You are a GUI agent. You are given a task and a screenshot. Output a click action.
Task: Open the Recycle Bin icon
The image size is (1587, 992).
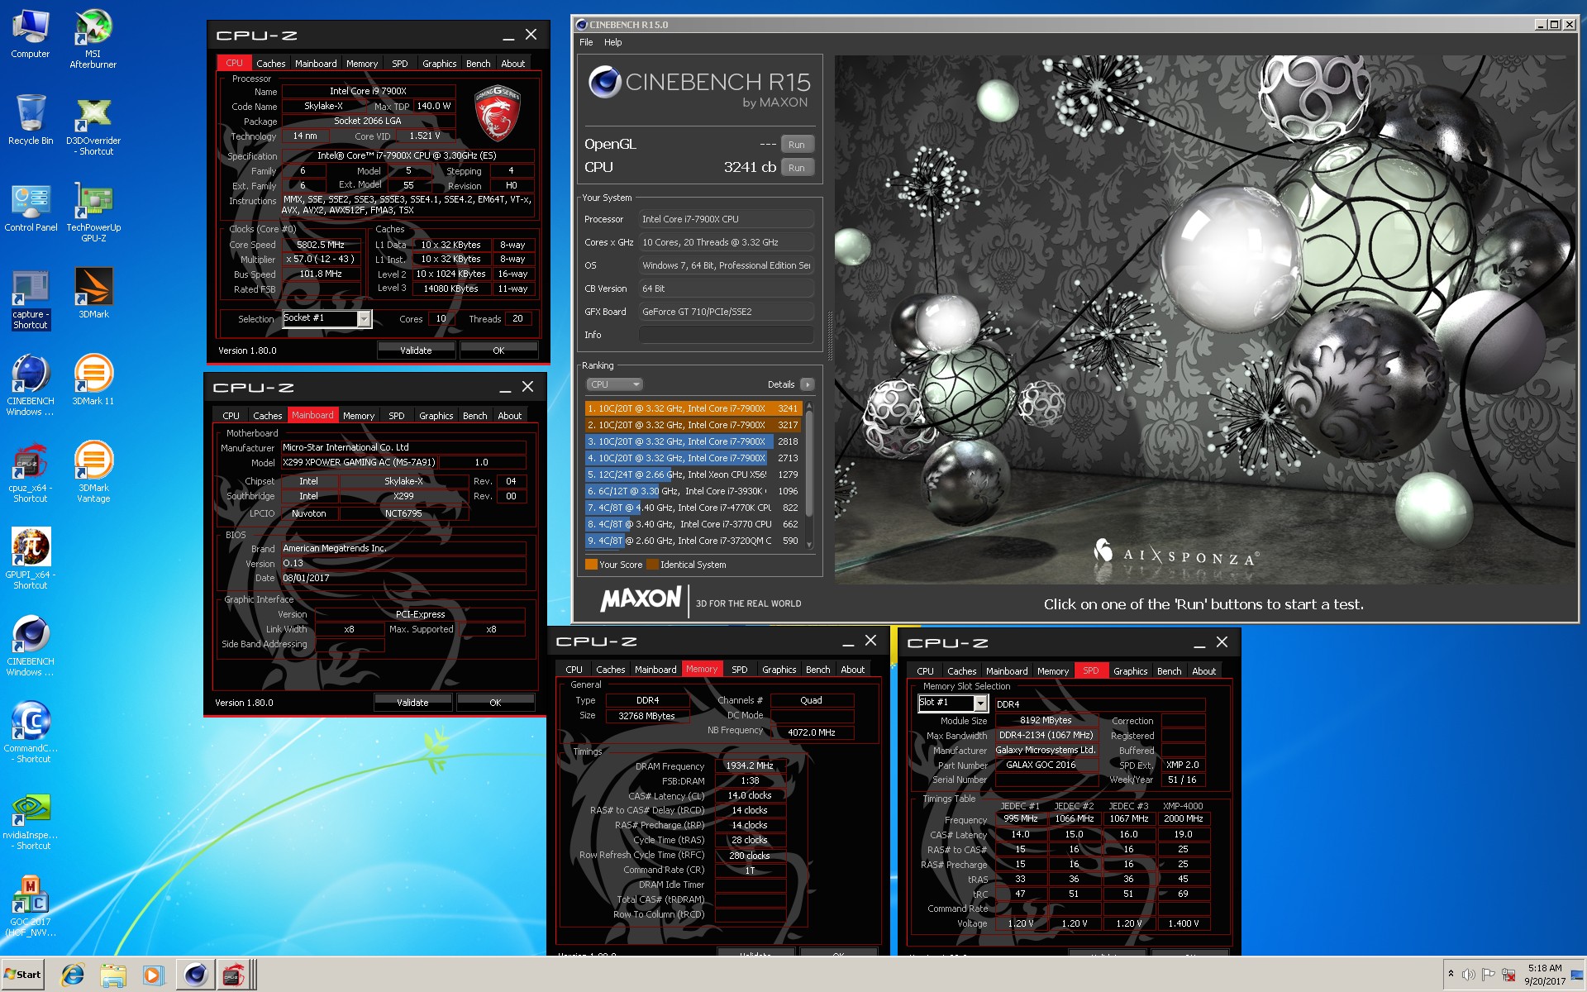(x=31, y=120)
